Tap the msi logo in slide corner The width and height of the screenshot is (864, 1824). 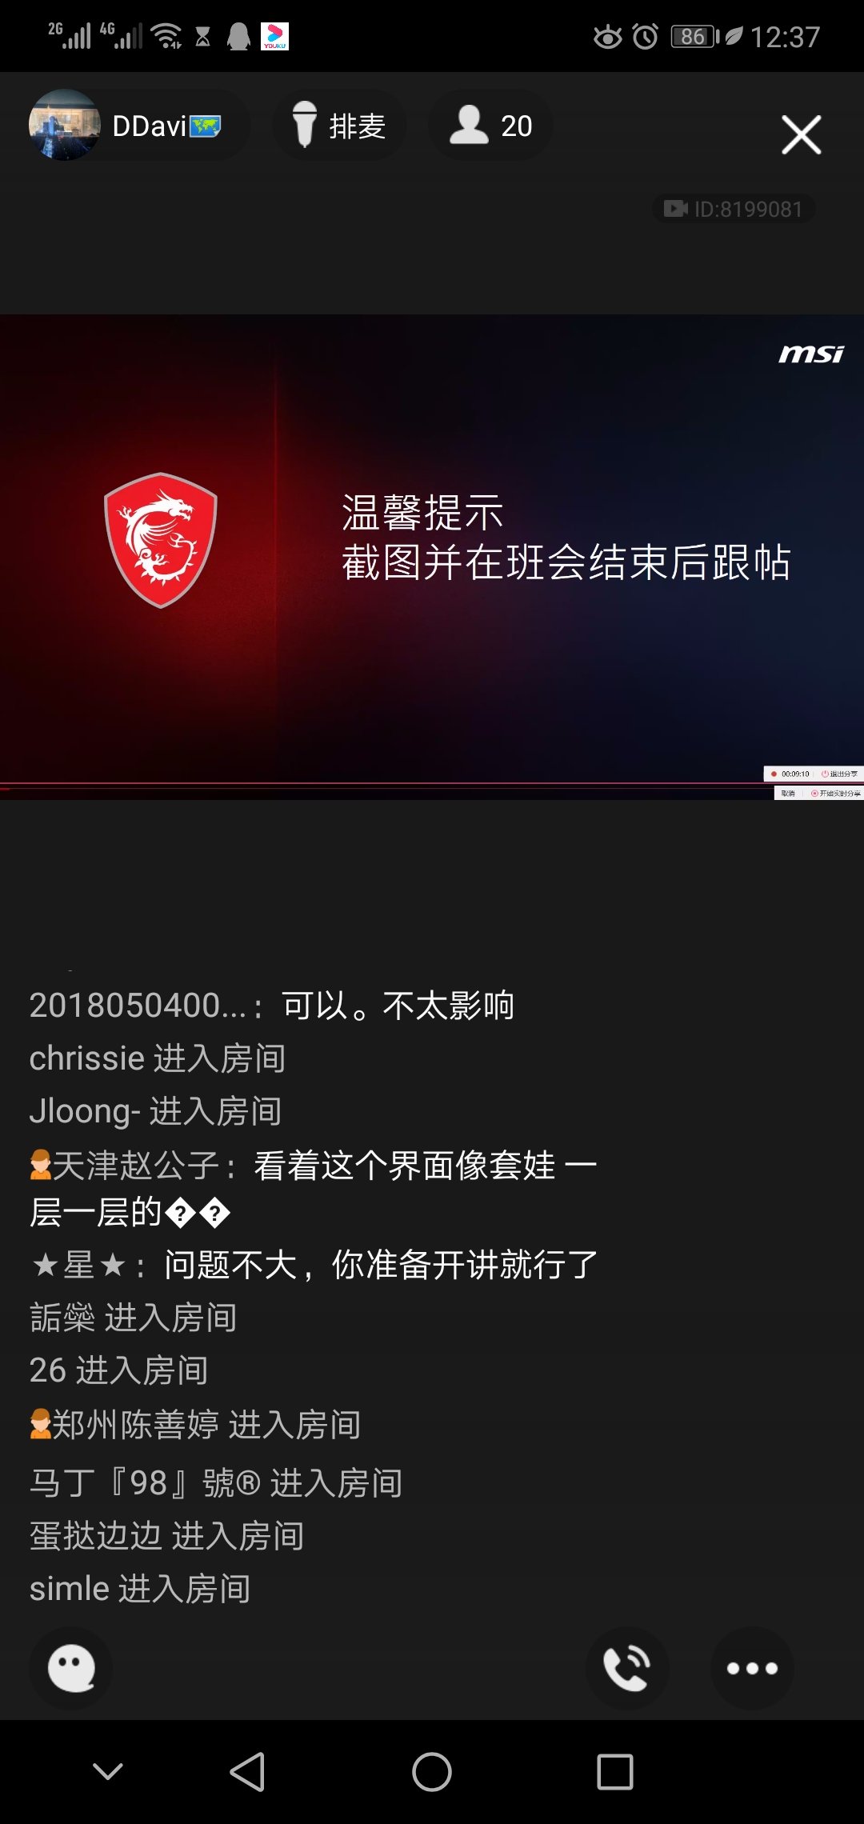[x=811, y=354]
